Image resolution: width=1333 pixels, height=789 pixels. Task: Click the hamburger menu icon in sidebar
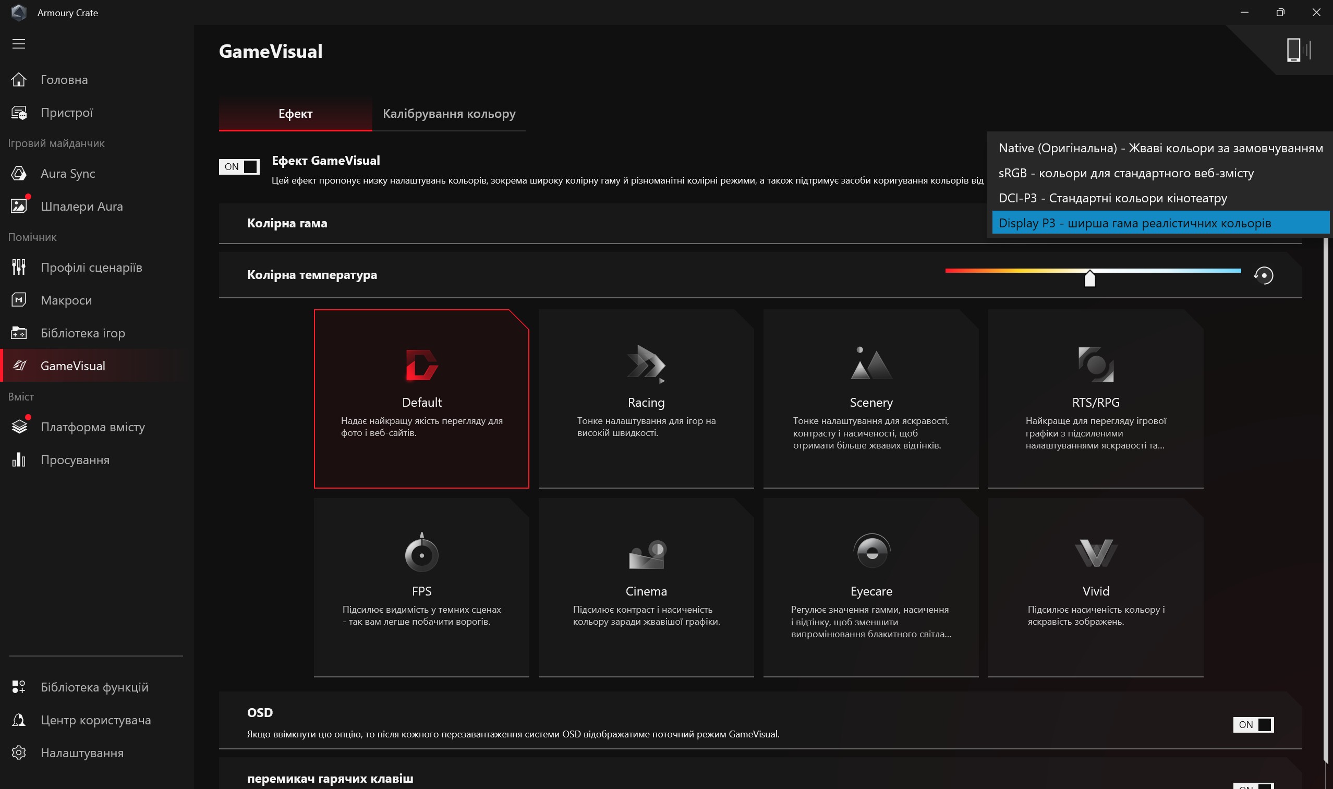(x=19, y=44)
